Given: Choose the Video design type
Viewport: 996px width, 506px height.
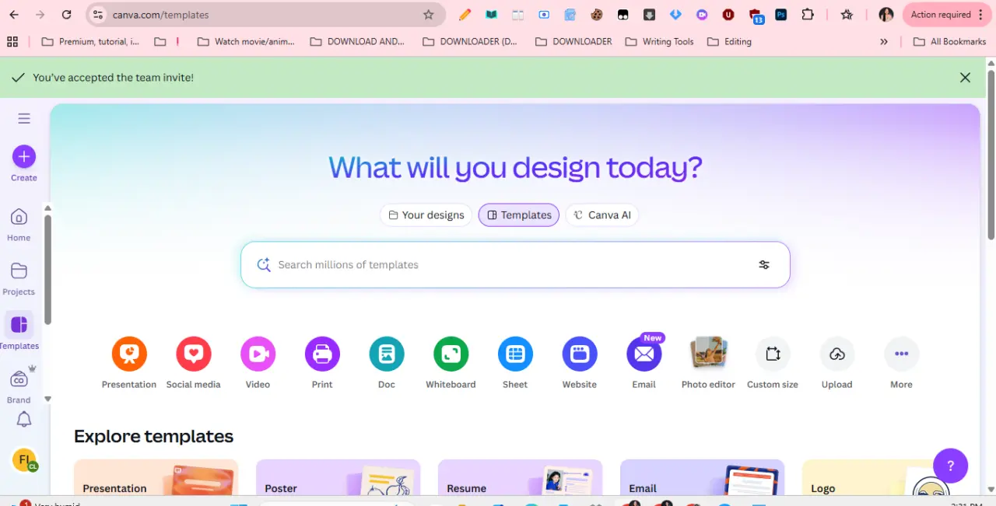Looking at the screenshot, I should (x=258, y=363).
